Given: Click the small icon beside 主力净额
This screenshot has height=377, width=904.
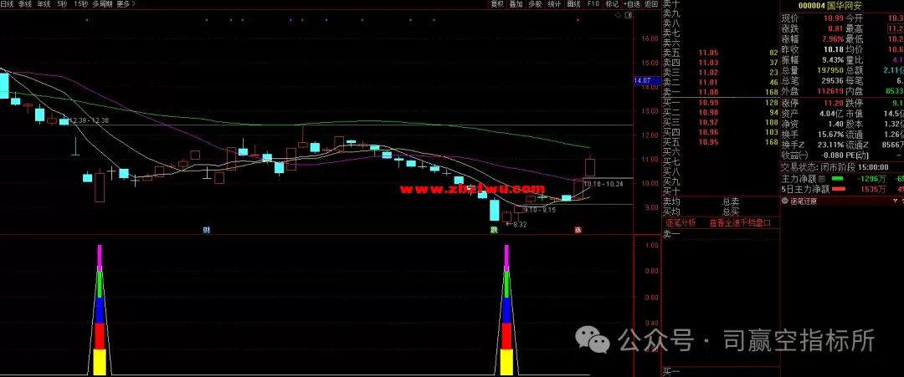Looking at the screenshot, I should tap(824, 178).
